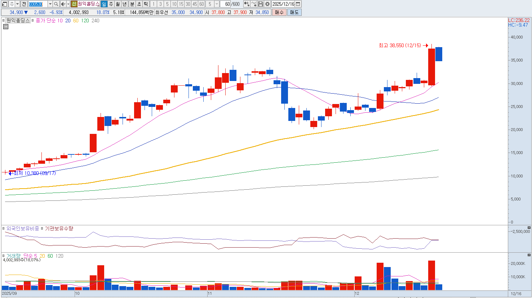532x298 pixels.
Task: Expand the stock code dropdown arrow
Action: point(50,4)
